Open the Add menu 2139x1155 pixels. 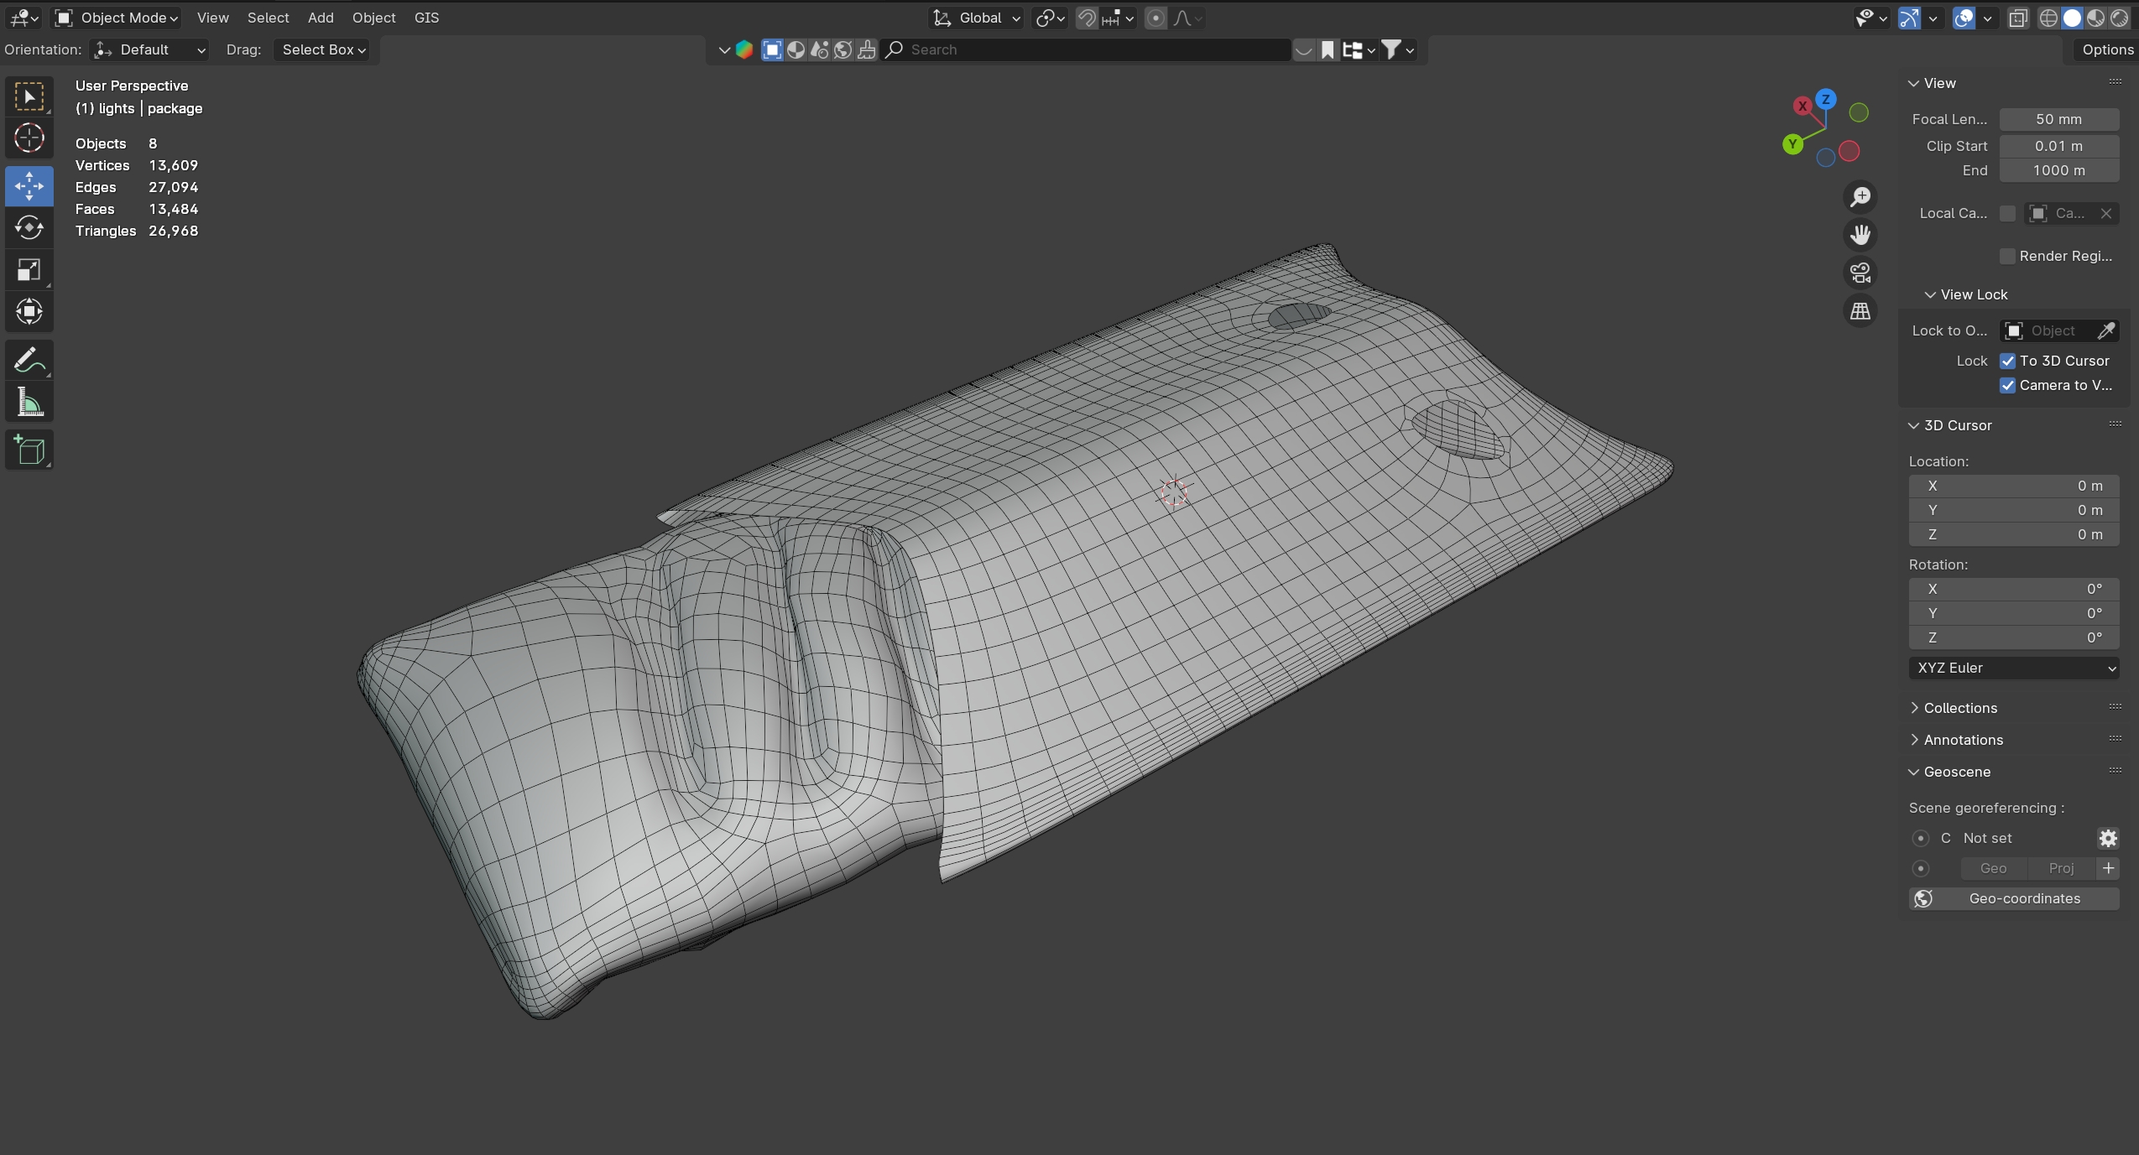click(x=321, y=18)
